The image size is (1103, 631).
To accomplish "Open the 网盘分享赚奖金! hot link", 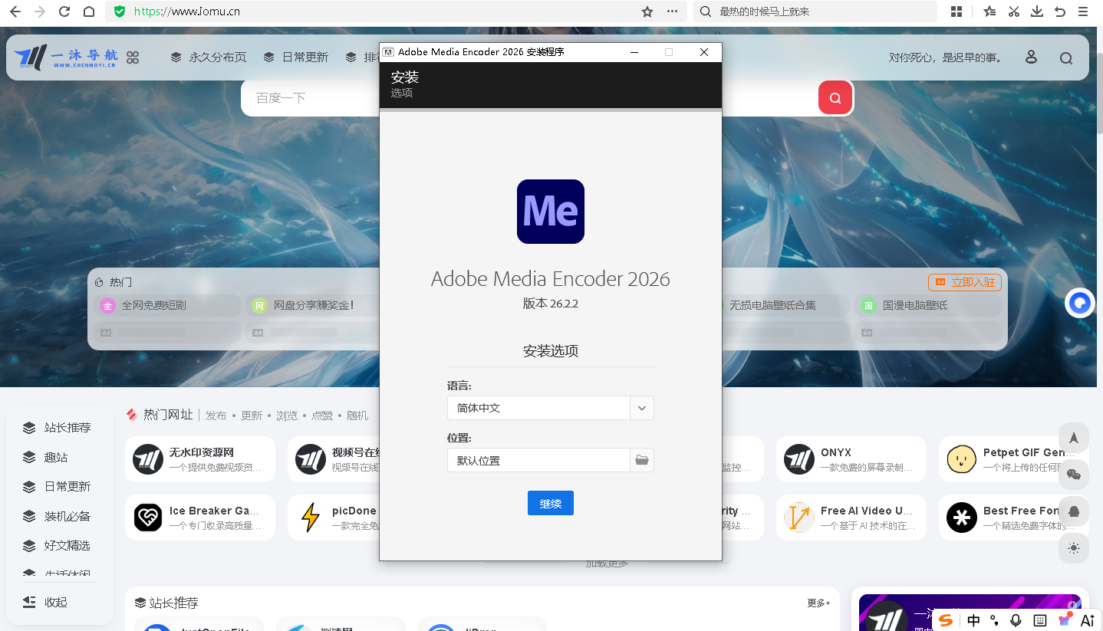I will coord(314,305).
